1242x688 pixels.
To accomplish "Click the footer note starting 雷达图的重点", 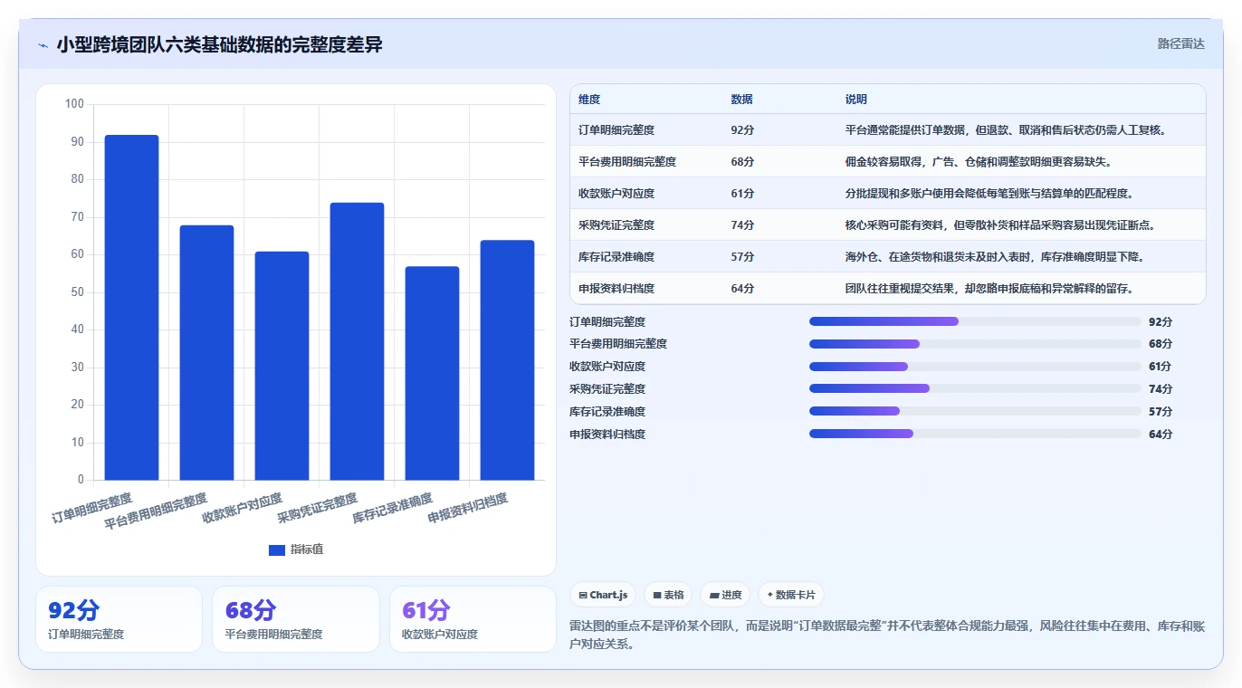I will [x=887, y=635].
